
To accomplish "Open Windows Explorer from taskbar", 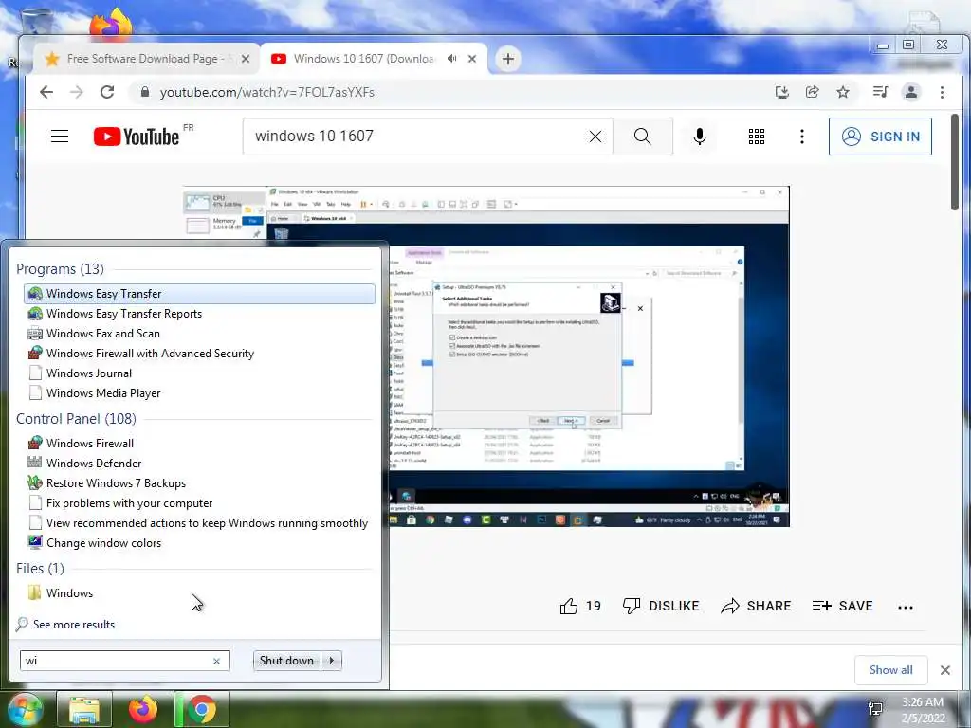I will click(x=84, y=709).
